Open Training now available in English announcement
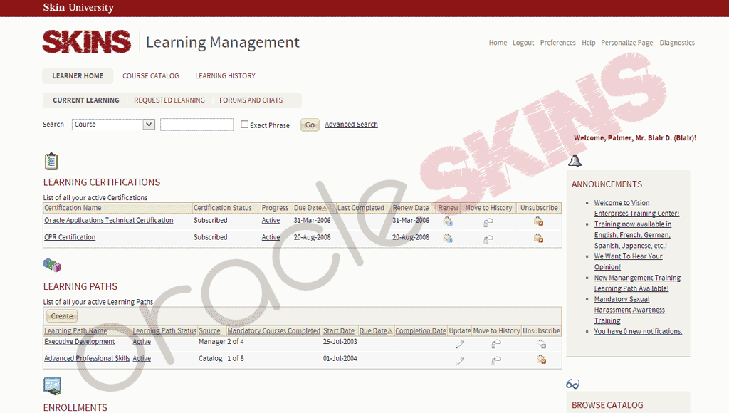The image size is (729, 413). pos(633,235)
